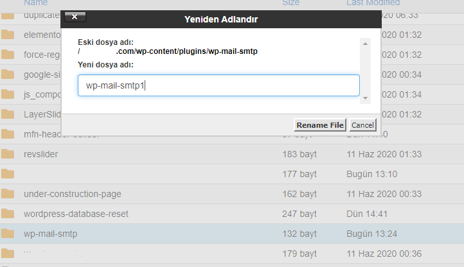Close the Yeniden Adlandır dialog with X
464x267 pixels.
75,17
